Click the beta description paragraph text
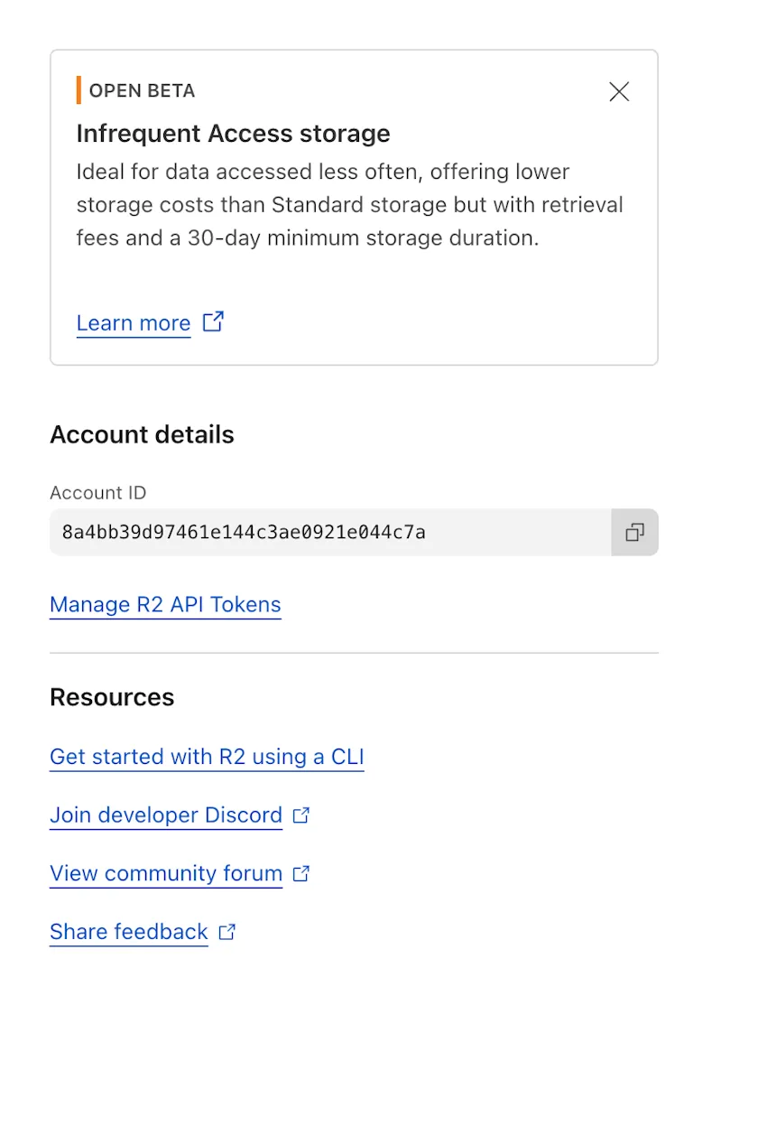The height and width of the screenshot is (1126, 758). pyautogui.click(x=350, y=204)
